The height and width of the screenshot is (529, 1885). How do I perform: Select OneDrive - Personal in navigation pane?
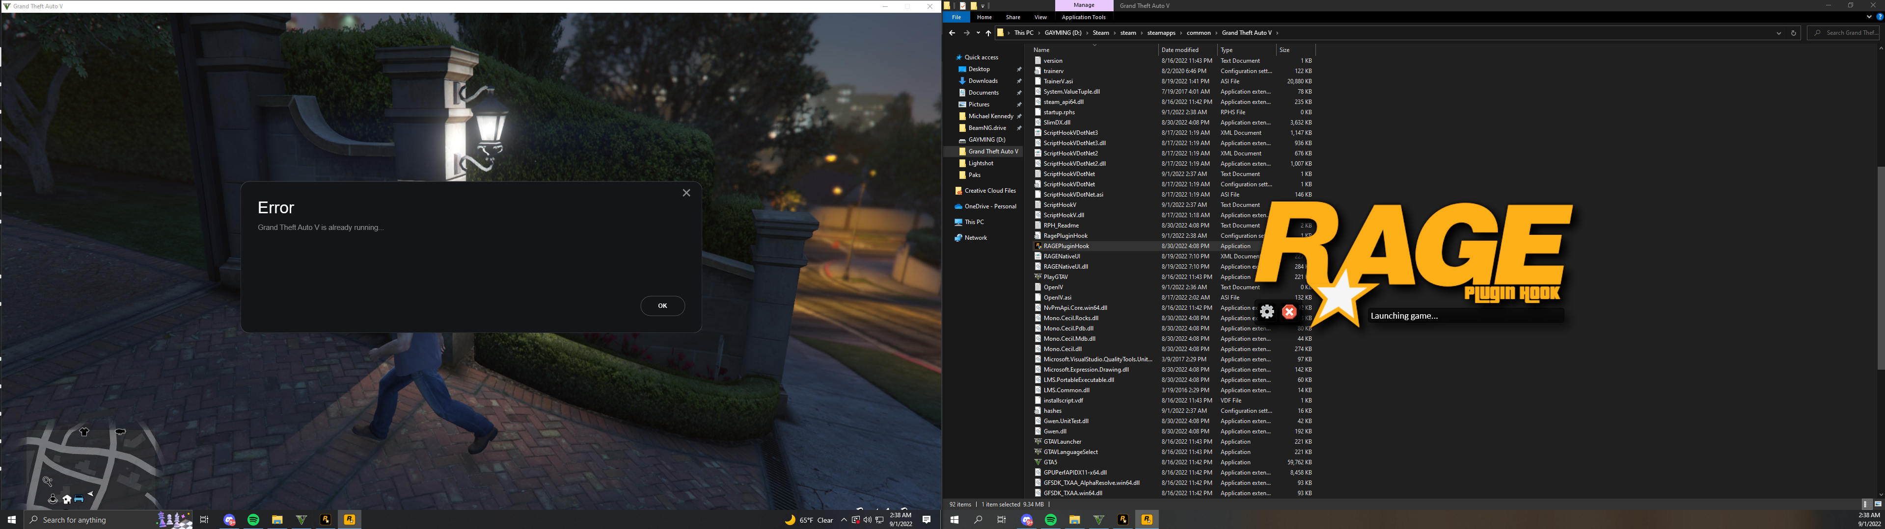[990, 206]
